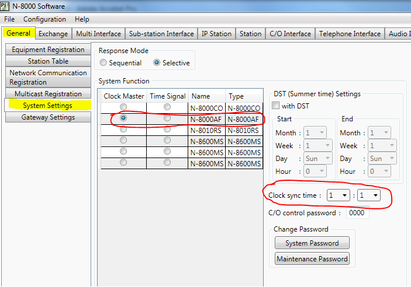The width and height of the screenshot is (411, 287).
Task: Enable Time Signal for N-8000AF
Action: pyautogui.click(x=167, y=118)
